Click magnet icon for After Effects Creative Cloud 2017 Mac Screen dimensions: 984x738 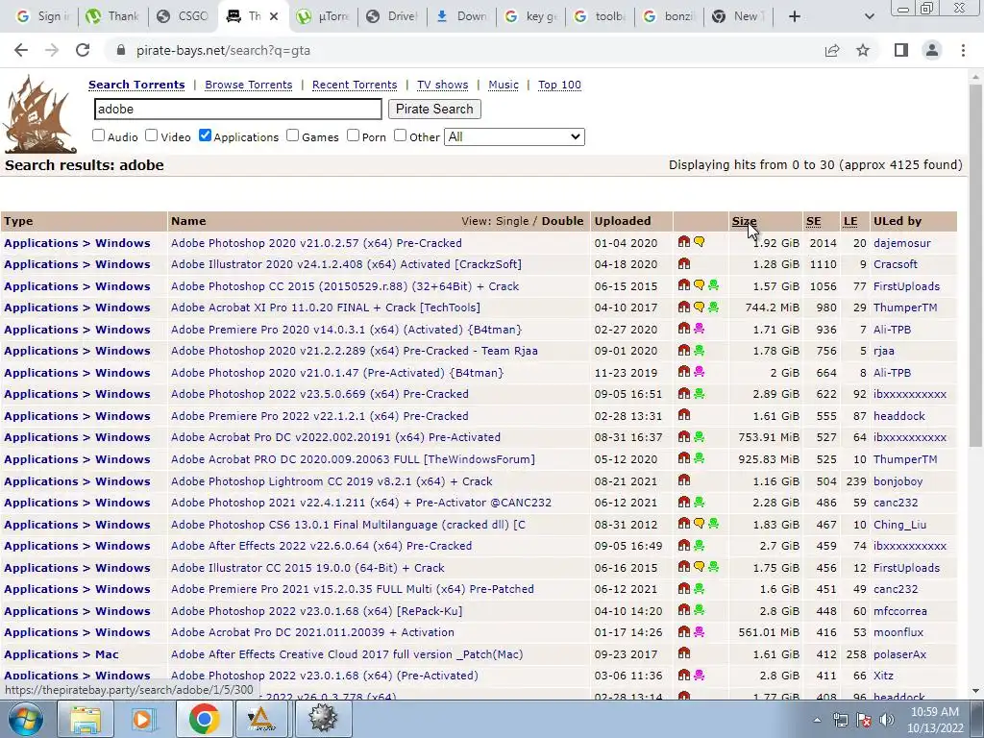tap(684, 653)
